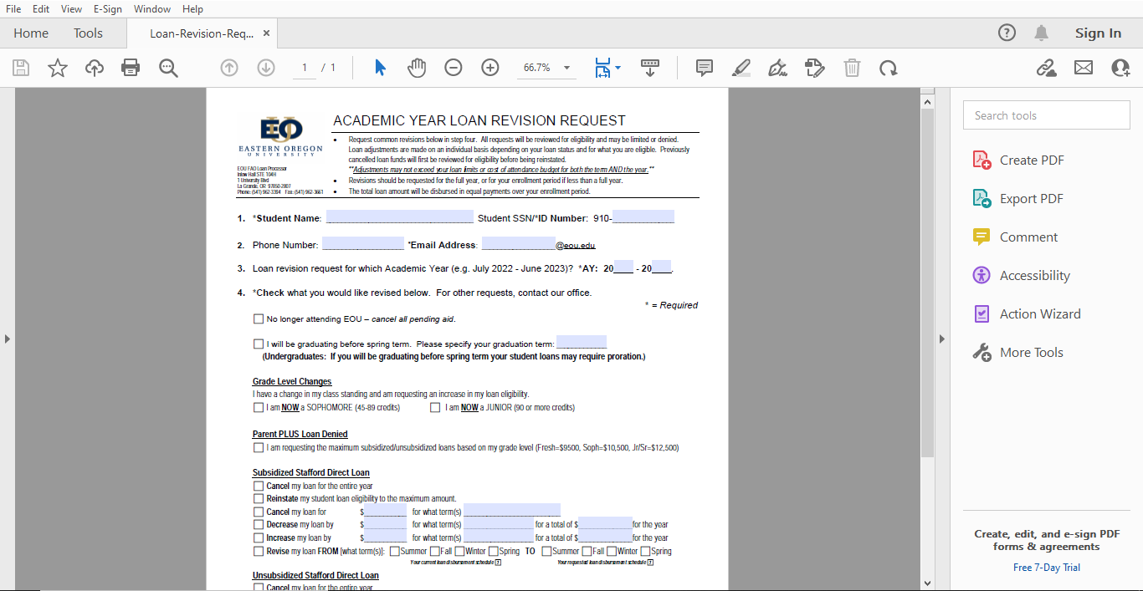Screen dimensions: 1143x591
Task: Add a sticky note comment
Action: point(704,68)
